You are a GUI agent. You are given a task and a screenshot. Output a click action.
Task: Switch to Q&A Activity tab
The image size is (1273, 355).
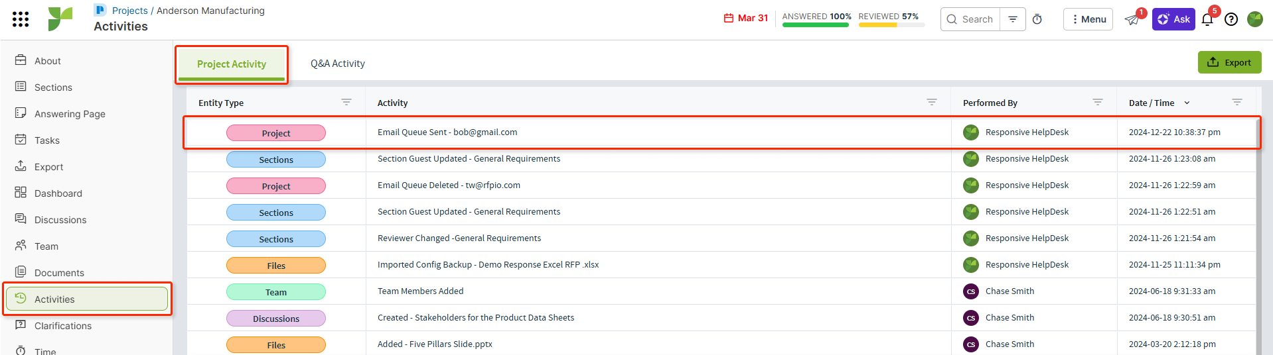(338, 64)
